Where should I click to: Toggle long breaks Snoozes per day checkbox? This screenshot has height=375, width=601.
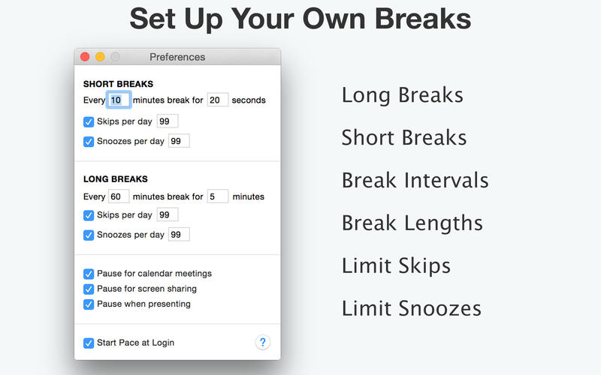point(89,235)
